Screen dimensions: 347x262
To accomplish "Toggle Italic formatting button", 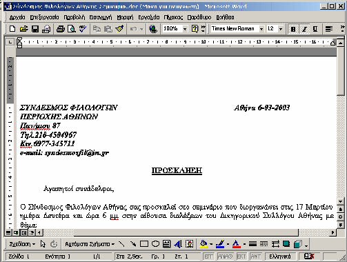I will click(304, 29).
